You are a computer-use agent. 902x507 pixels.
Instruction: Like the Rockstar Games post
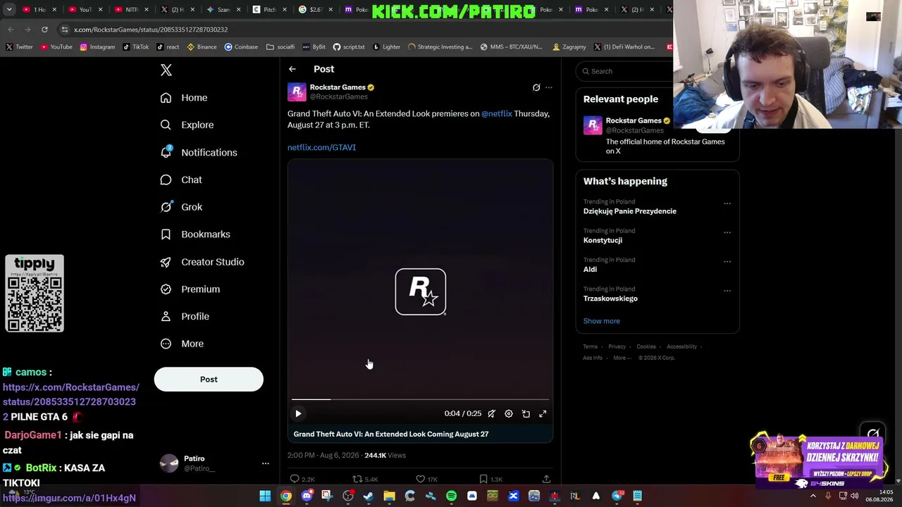(421, 480)
